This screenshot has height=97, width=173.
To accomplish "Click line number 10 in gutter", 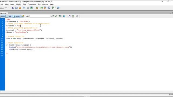I will point(2,39).
